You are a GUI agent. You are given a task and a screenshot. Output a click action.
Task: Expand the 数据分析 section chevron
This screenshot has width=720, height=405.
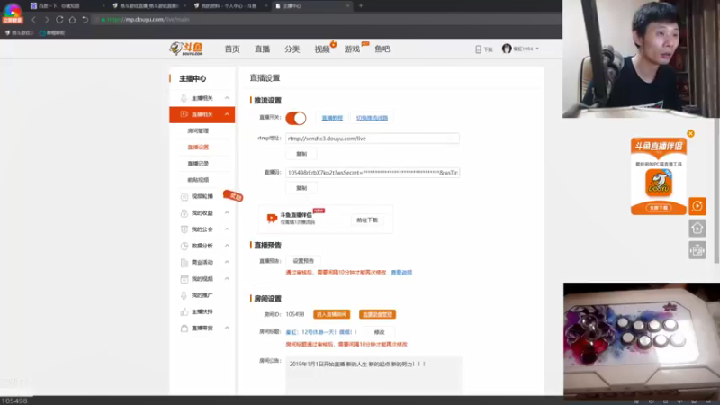tap(227, 246)
